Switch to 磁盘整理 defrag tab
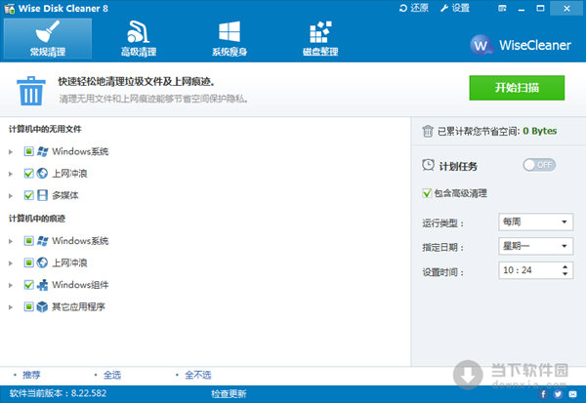586x403 pixels. pyautogui.click(x=320, y=38)
